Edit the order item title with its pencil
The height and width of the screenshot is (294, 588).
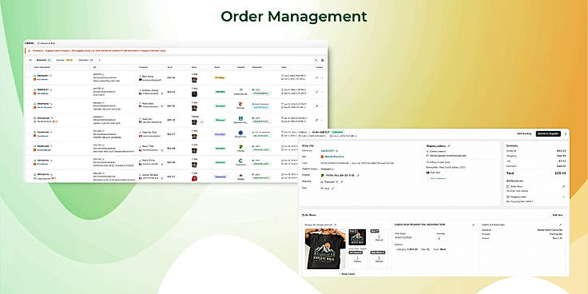point(473,224)
